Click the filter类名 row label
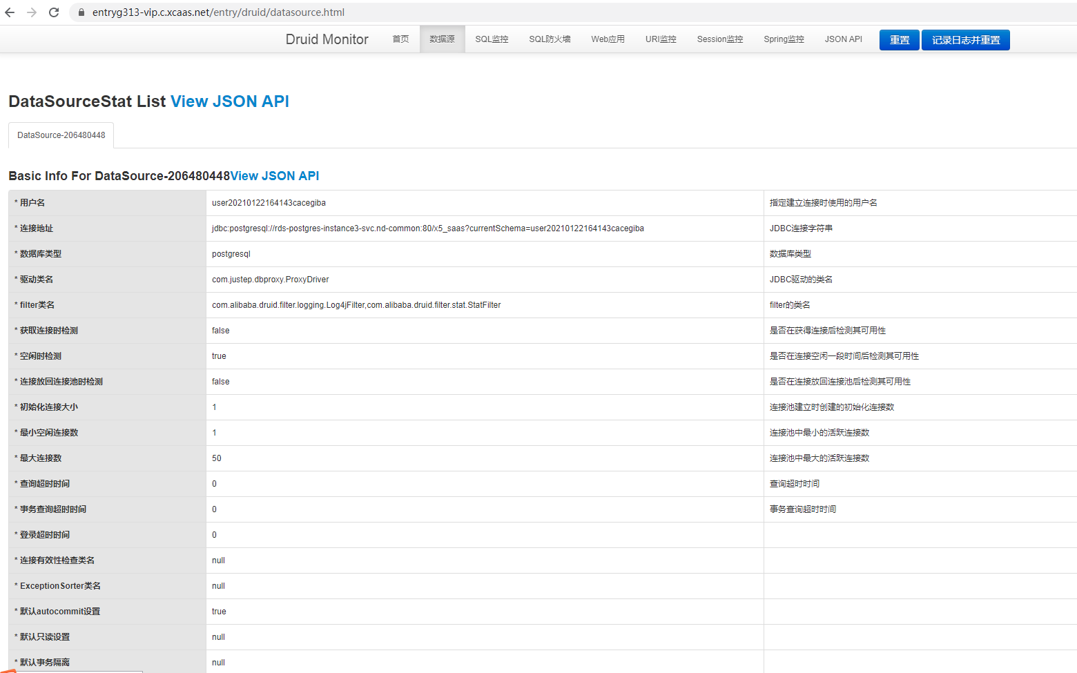The width and height of the screenshot is (1077, 673). [37, 305]
